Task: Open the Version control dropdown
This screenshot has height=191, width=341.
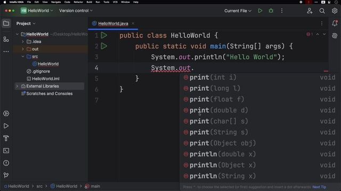Action: (76, 11)
